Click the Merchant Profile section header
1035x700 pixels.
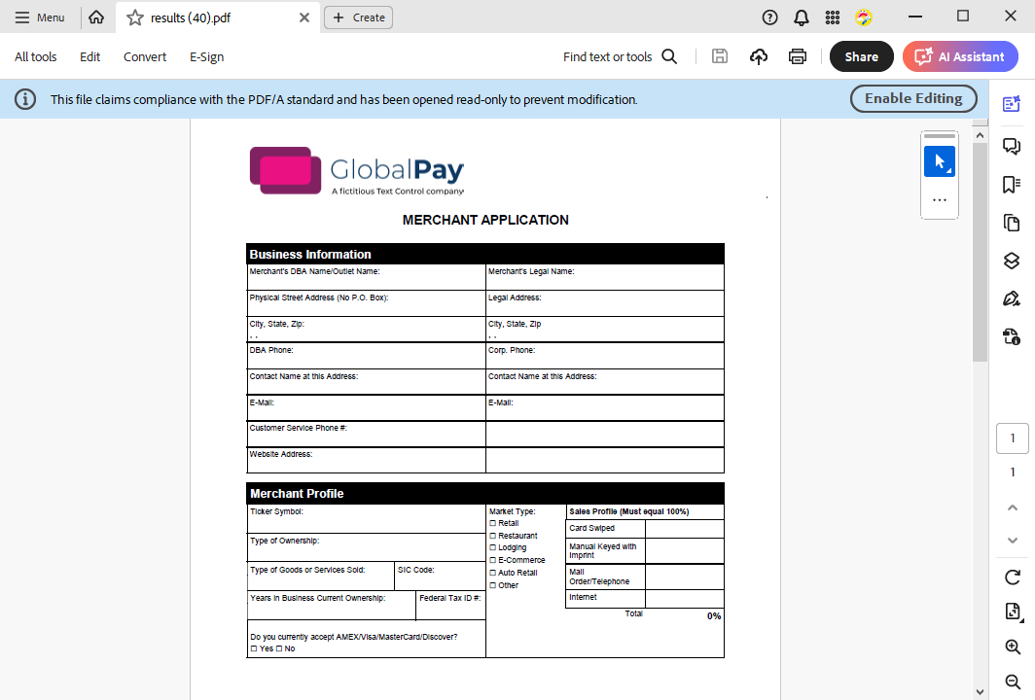click(x=485, y=494)
